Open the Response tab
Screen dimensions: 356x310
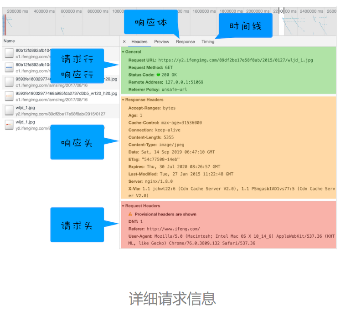click(185, 42)
